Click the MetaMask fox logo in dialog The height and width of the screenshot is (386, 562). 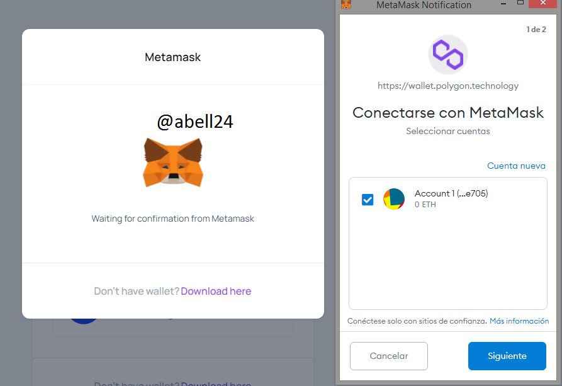click(x=173, y=162)
